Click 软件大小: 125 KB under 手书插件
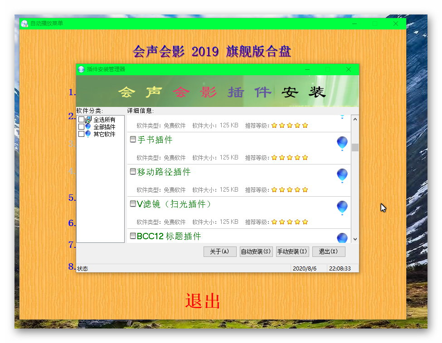The width and height of the screenshot is (442, 343). click(215, 158)
